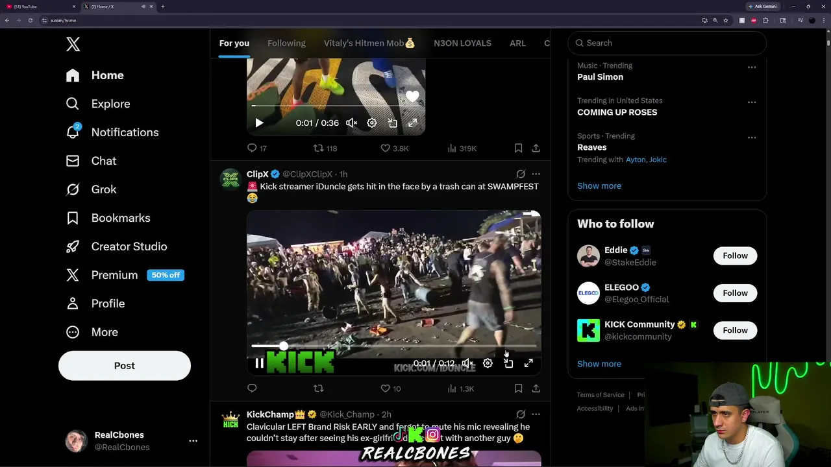Follow ELEGOO

736,293
